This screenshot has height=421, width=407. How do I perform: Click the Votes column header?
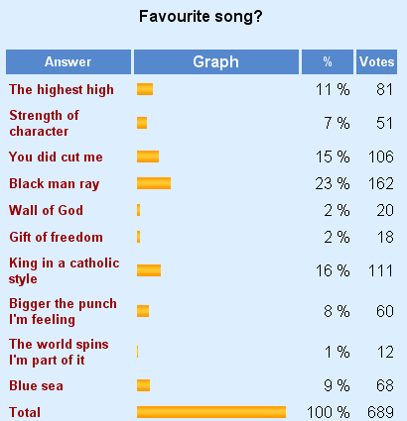coord(376,61)
